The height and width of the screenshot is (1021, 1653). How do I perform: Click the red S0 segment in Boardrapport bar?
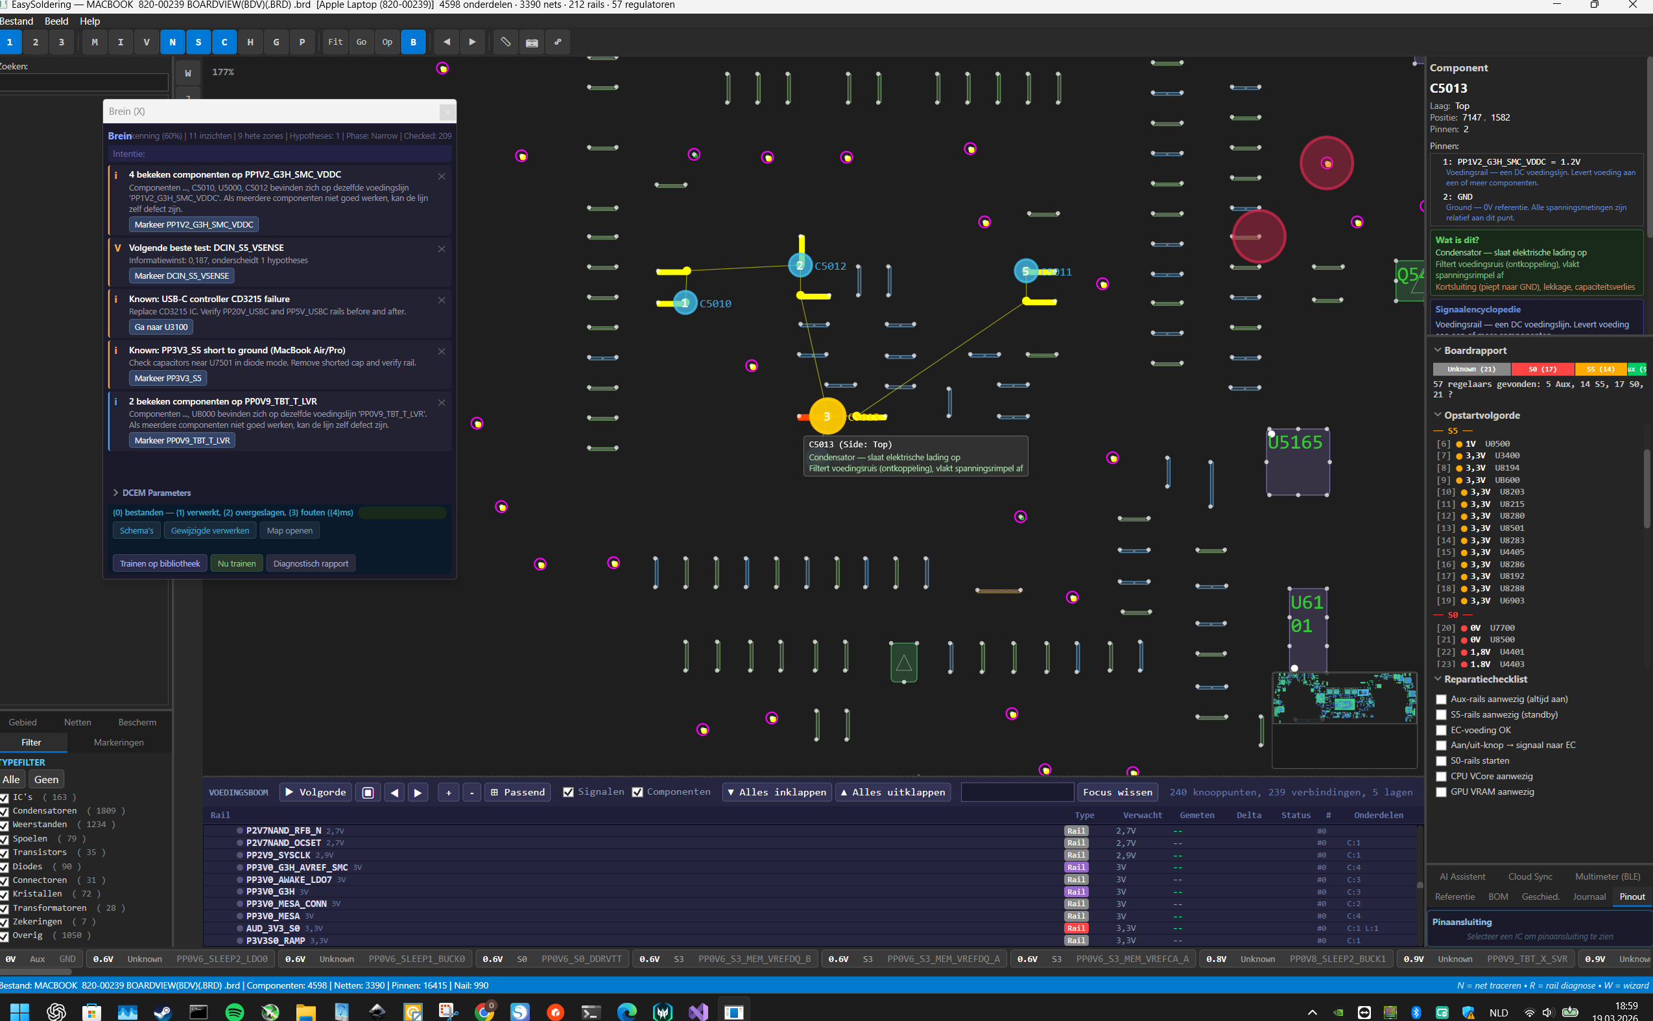tap(1542, 369)
